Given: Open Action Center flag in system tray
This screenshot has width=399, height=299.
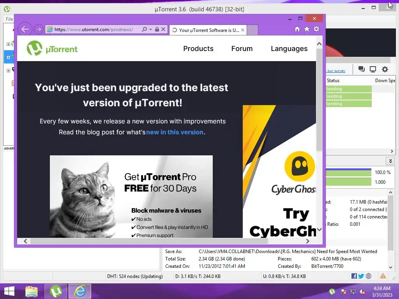Looking at the screenshot, I should click(x=343, y=292).
